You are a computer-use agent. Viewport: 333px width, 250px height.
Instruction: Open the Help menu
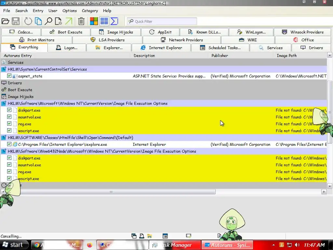[107, 11]
